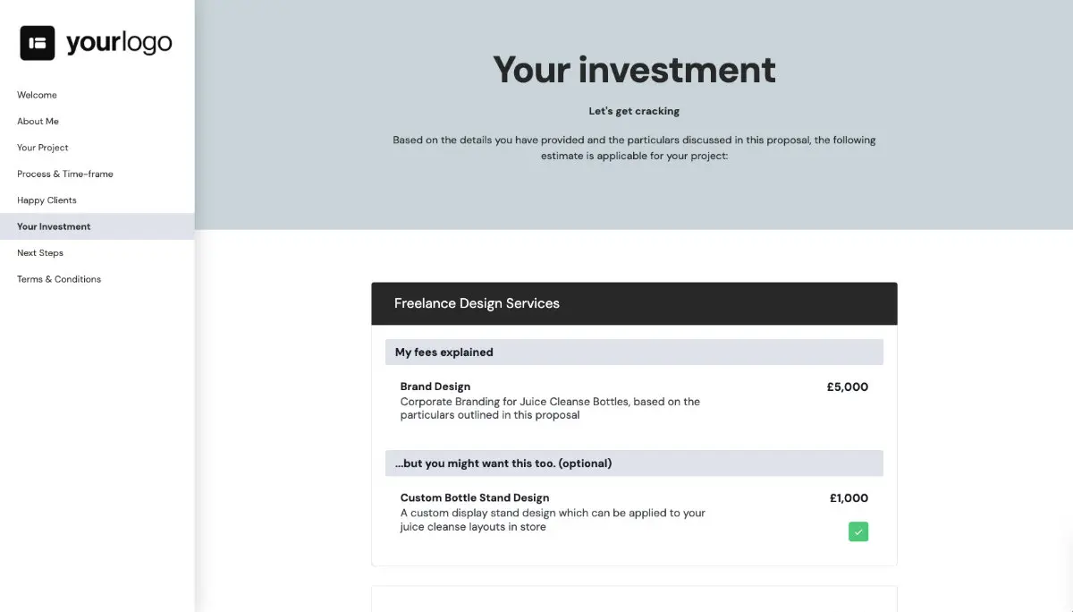The image size is (1073, 612).
Task: Click the £5,000 Brand Design price
Action: 847,387
